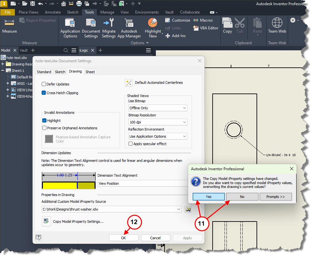
Task: Browse for iProperty source file icon
Action: (x=188, y=209)
